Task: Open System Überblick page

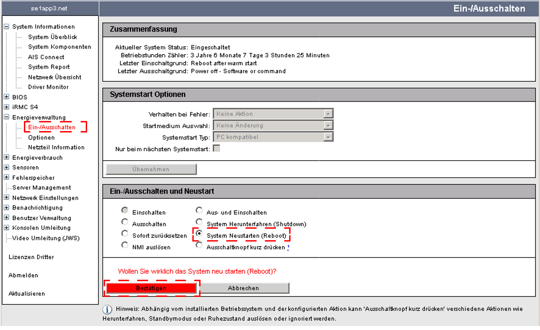Action: (53, 37)
